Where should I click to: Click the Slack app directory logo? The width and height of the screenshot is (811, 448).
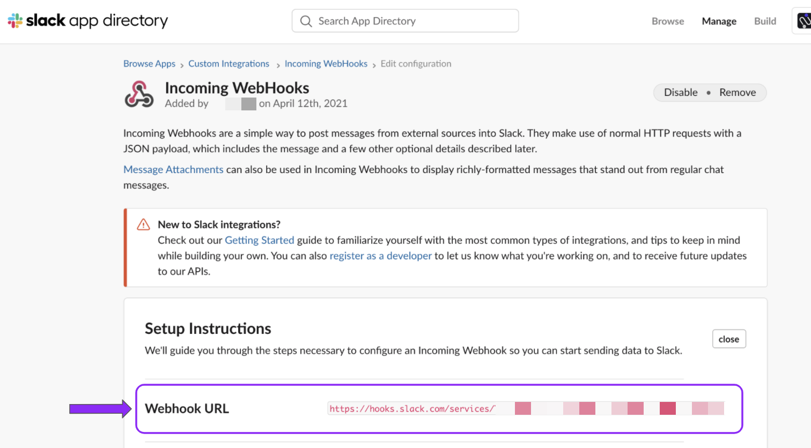(x=87, y=20)
